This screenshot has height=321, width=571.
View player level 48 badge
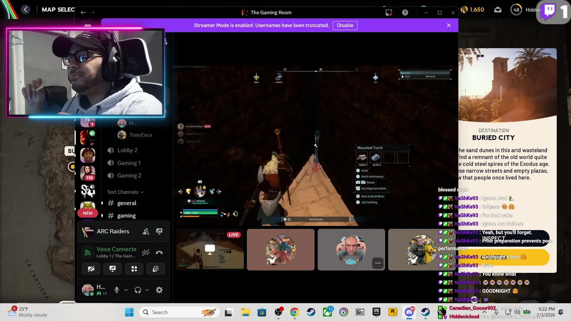point(516,9)
